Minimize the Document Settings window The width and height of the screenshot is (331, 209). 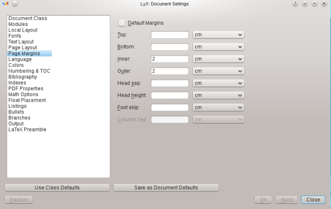(305, 4)
